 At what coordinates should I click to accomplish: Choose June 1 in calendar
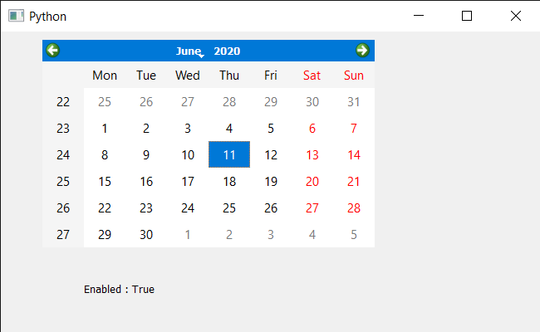point(105,129)
